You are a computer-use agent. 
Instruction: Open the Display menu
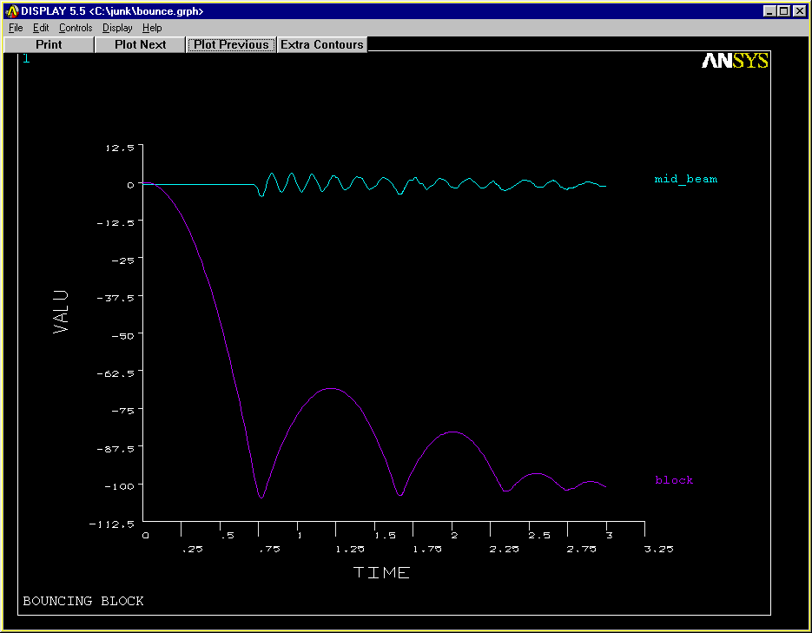[x=117, y=28]
